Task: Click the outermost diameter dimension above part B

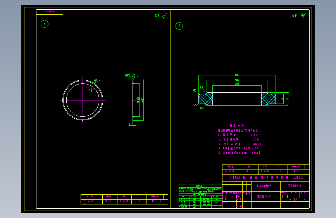Action: 237,75
